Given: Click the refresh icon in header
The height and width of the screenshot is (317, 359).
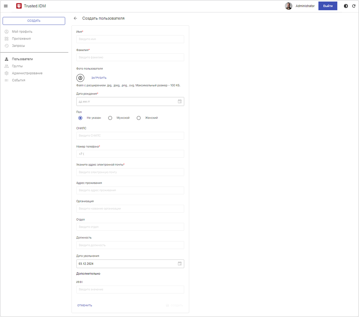Looking at the screenshot, I should (x=354, y=6).
